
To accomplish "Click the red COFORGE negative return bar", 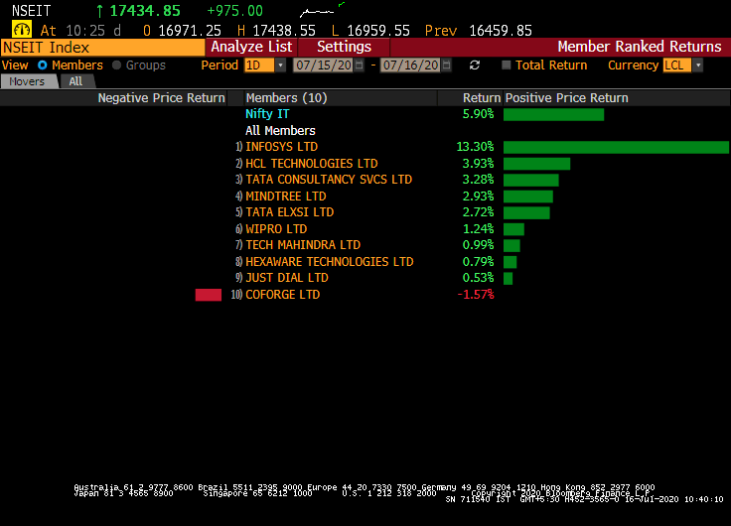I will tap(209, 295).
